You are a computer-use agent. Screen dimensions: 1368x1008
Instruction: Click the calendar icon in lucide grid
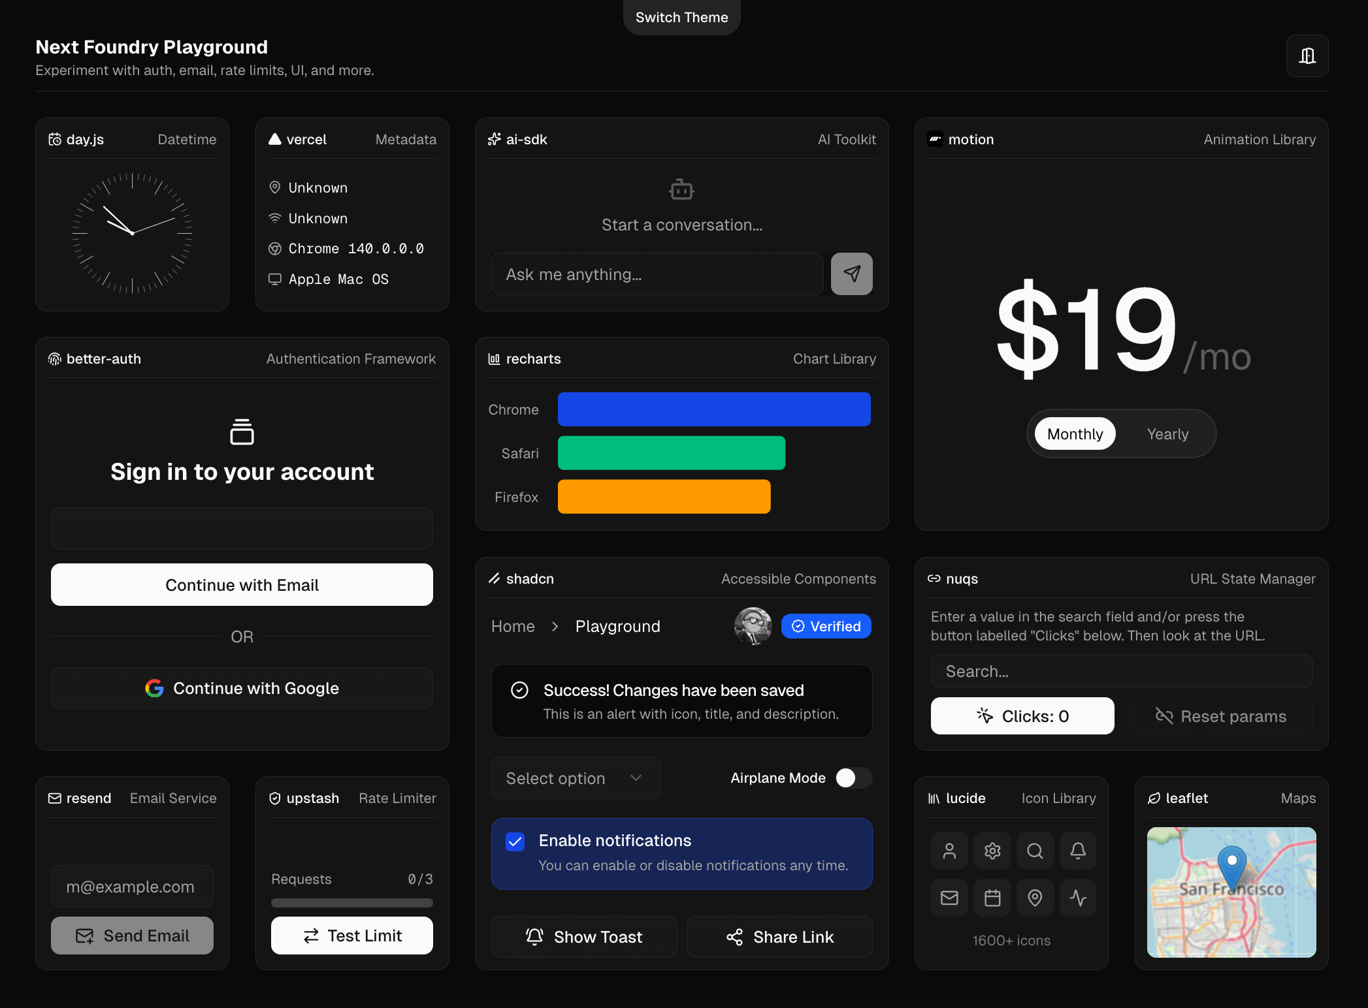992,898
